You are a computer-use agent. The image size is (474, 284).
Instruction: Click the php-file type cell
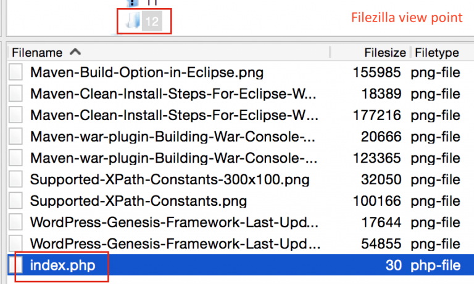[x=436, y=266]
